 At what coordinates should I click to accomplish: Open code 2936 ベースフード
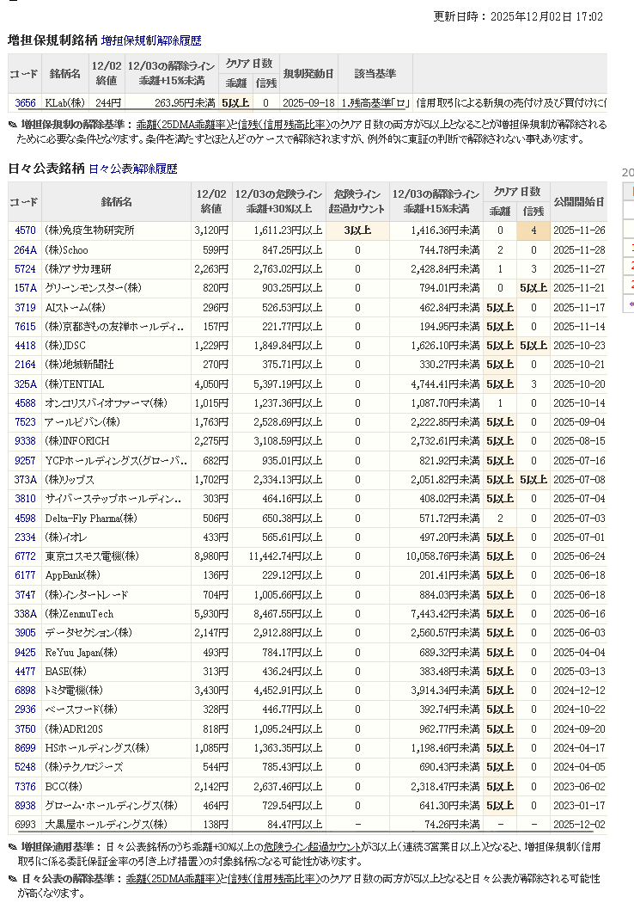pos(25,709)
